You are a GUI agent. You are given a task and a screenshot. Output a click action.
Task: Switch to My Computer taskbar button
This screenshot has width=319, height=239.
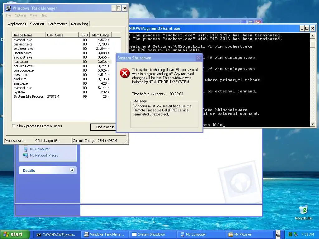[x=201, y=235]
